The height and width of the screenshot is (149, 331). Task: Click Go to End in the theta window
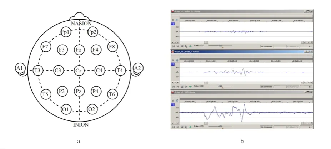pos(178,86)
